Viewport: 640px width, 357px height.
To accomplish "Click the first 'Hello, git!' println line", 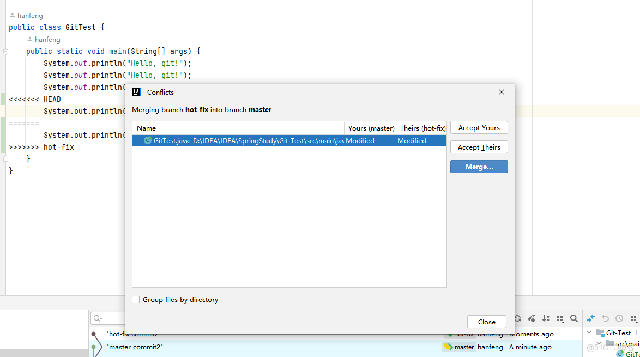I will coord(118,63).
